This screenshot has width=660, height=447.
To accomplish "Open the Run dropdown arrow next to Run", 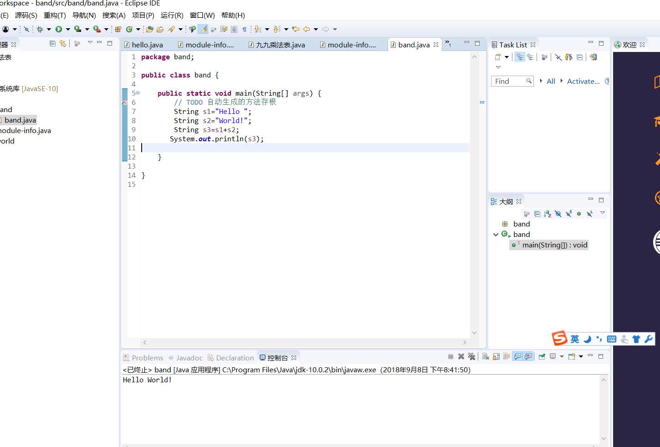I will coord(68,29).
